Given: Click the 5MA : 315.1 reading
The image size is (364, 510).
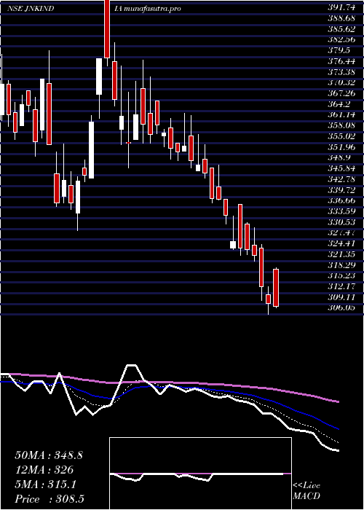Looking at the screenshot, I should tap(45, 485).
